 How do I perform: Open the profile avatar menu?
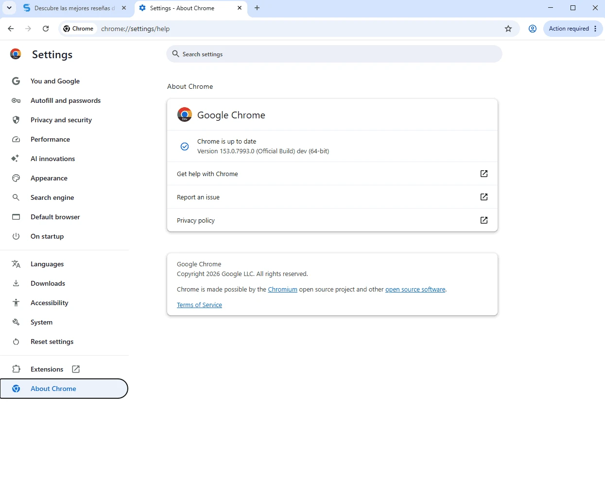[x=533, y=29]
